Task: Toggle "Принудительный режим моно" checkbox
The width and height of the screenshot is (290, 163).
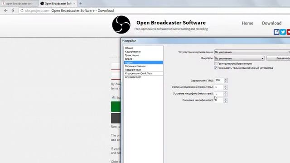Action: (x=216, y=63)
